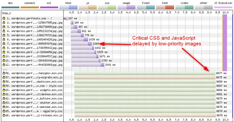Click the flash legend color bar
The height and width of the screenshot is (122, 234).
click(x=146, y=7)
